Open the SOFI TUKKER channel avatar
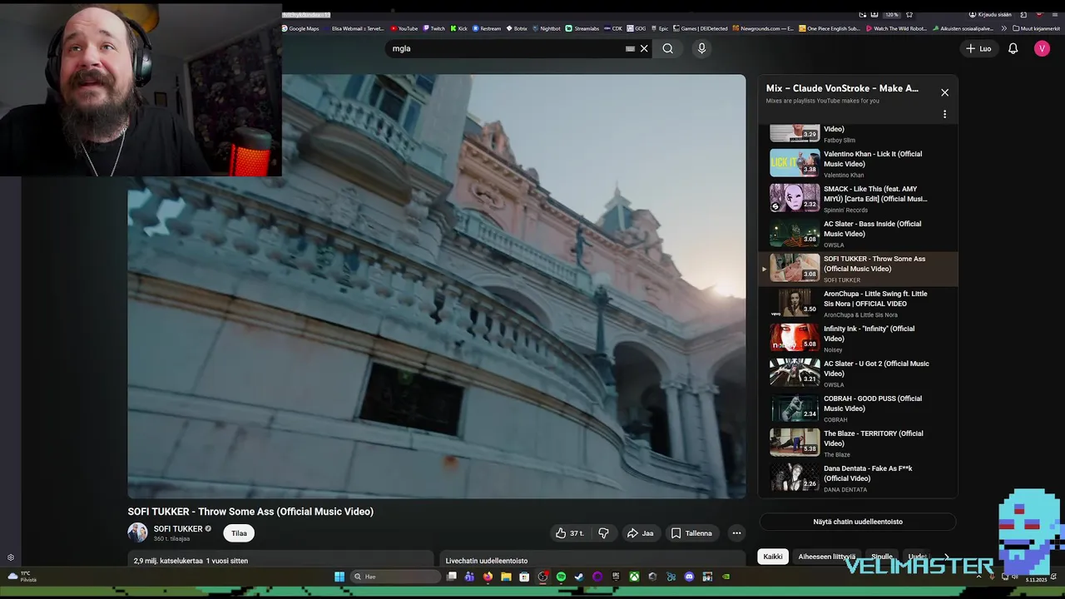This screenshot has width=1065, height=599. (x=137, y=532)
